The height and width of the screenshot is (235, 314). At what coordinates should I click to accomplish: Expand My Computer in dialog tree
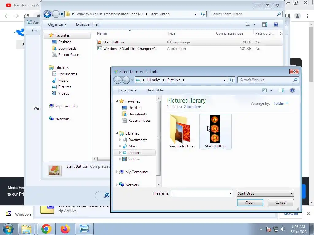pos(117,172)
